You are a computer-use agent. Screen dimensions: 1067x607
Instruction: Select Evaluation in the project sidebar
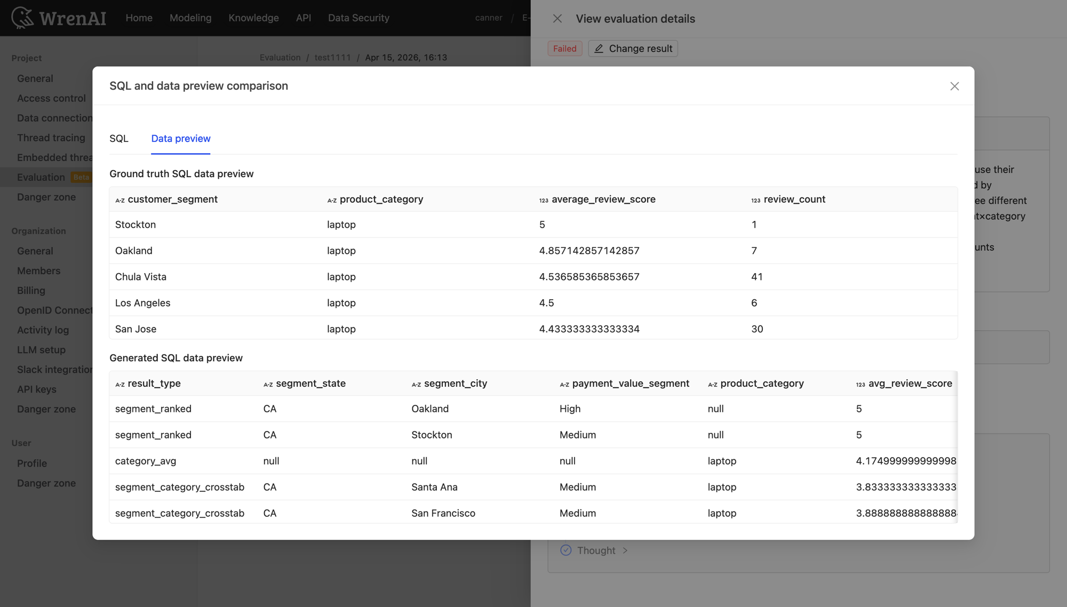[41, 177]
